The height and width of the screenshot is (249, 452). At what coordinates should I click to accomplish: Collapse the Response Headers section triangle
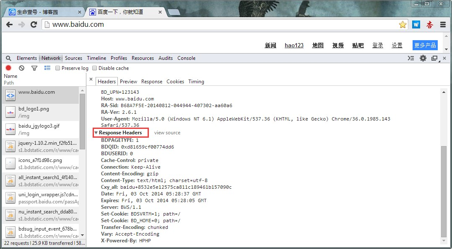click(x=96, y=133)
